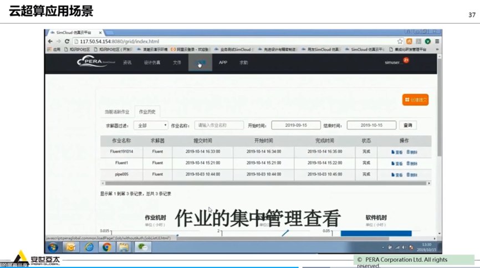Open the Windows Start menu
480x268 pixels.
coord(54,247)
